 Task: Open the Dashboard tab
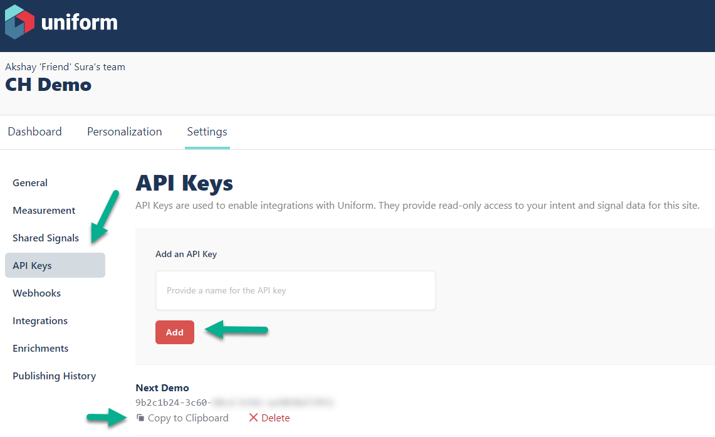point(34,132)
